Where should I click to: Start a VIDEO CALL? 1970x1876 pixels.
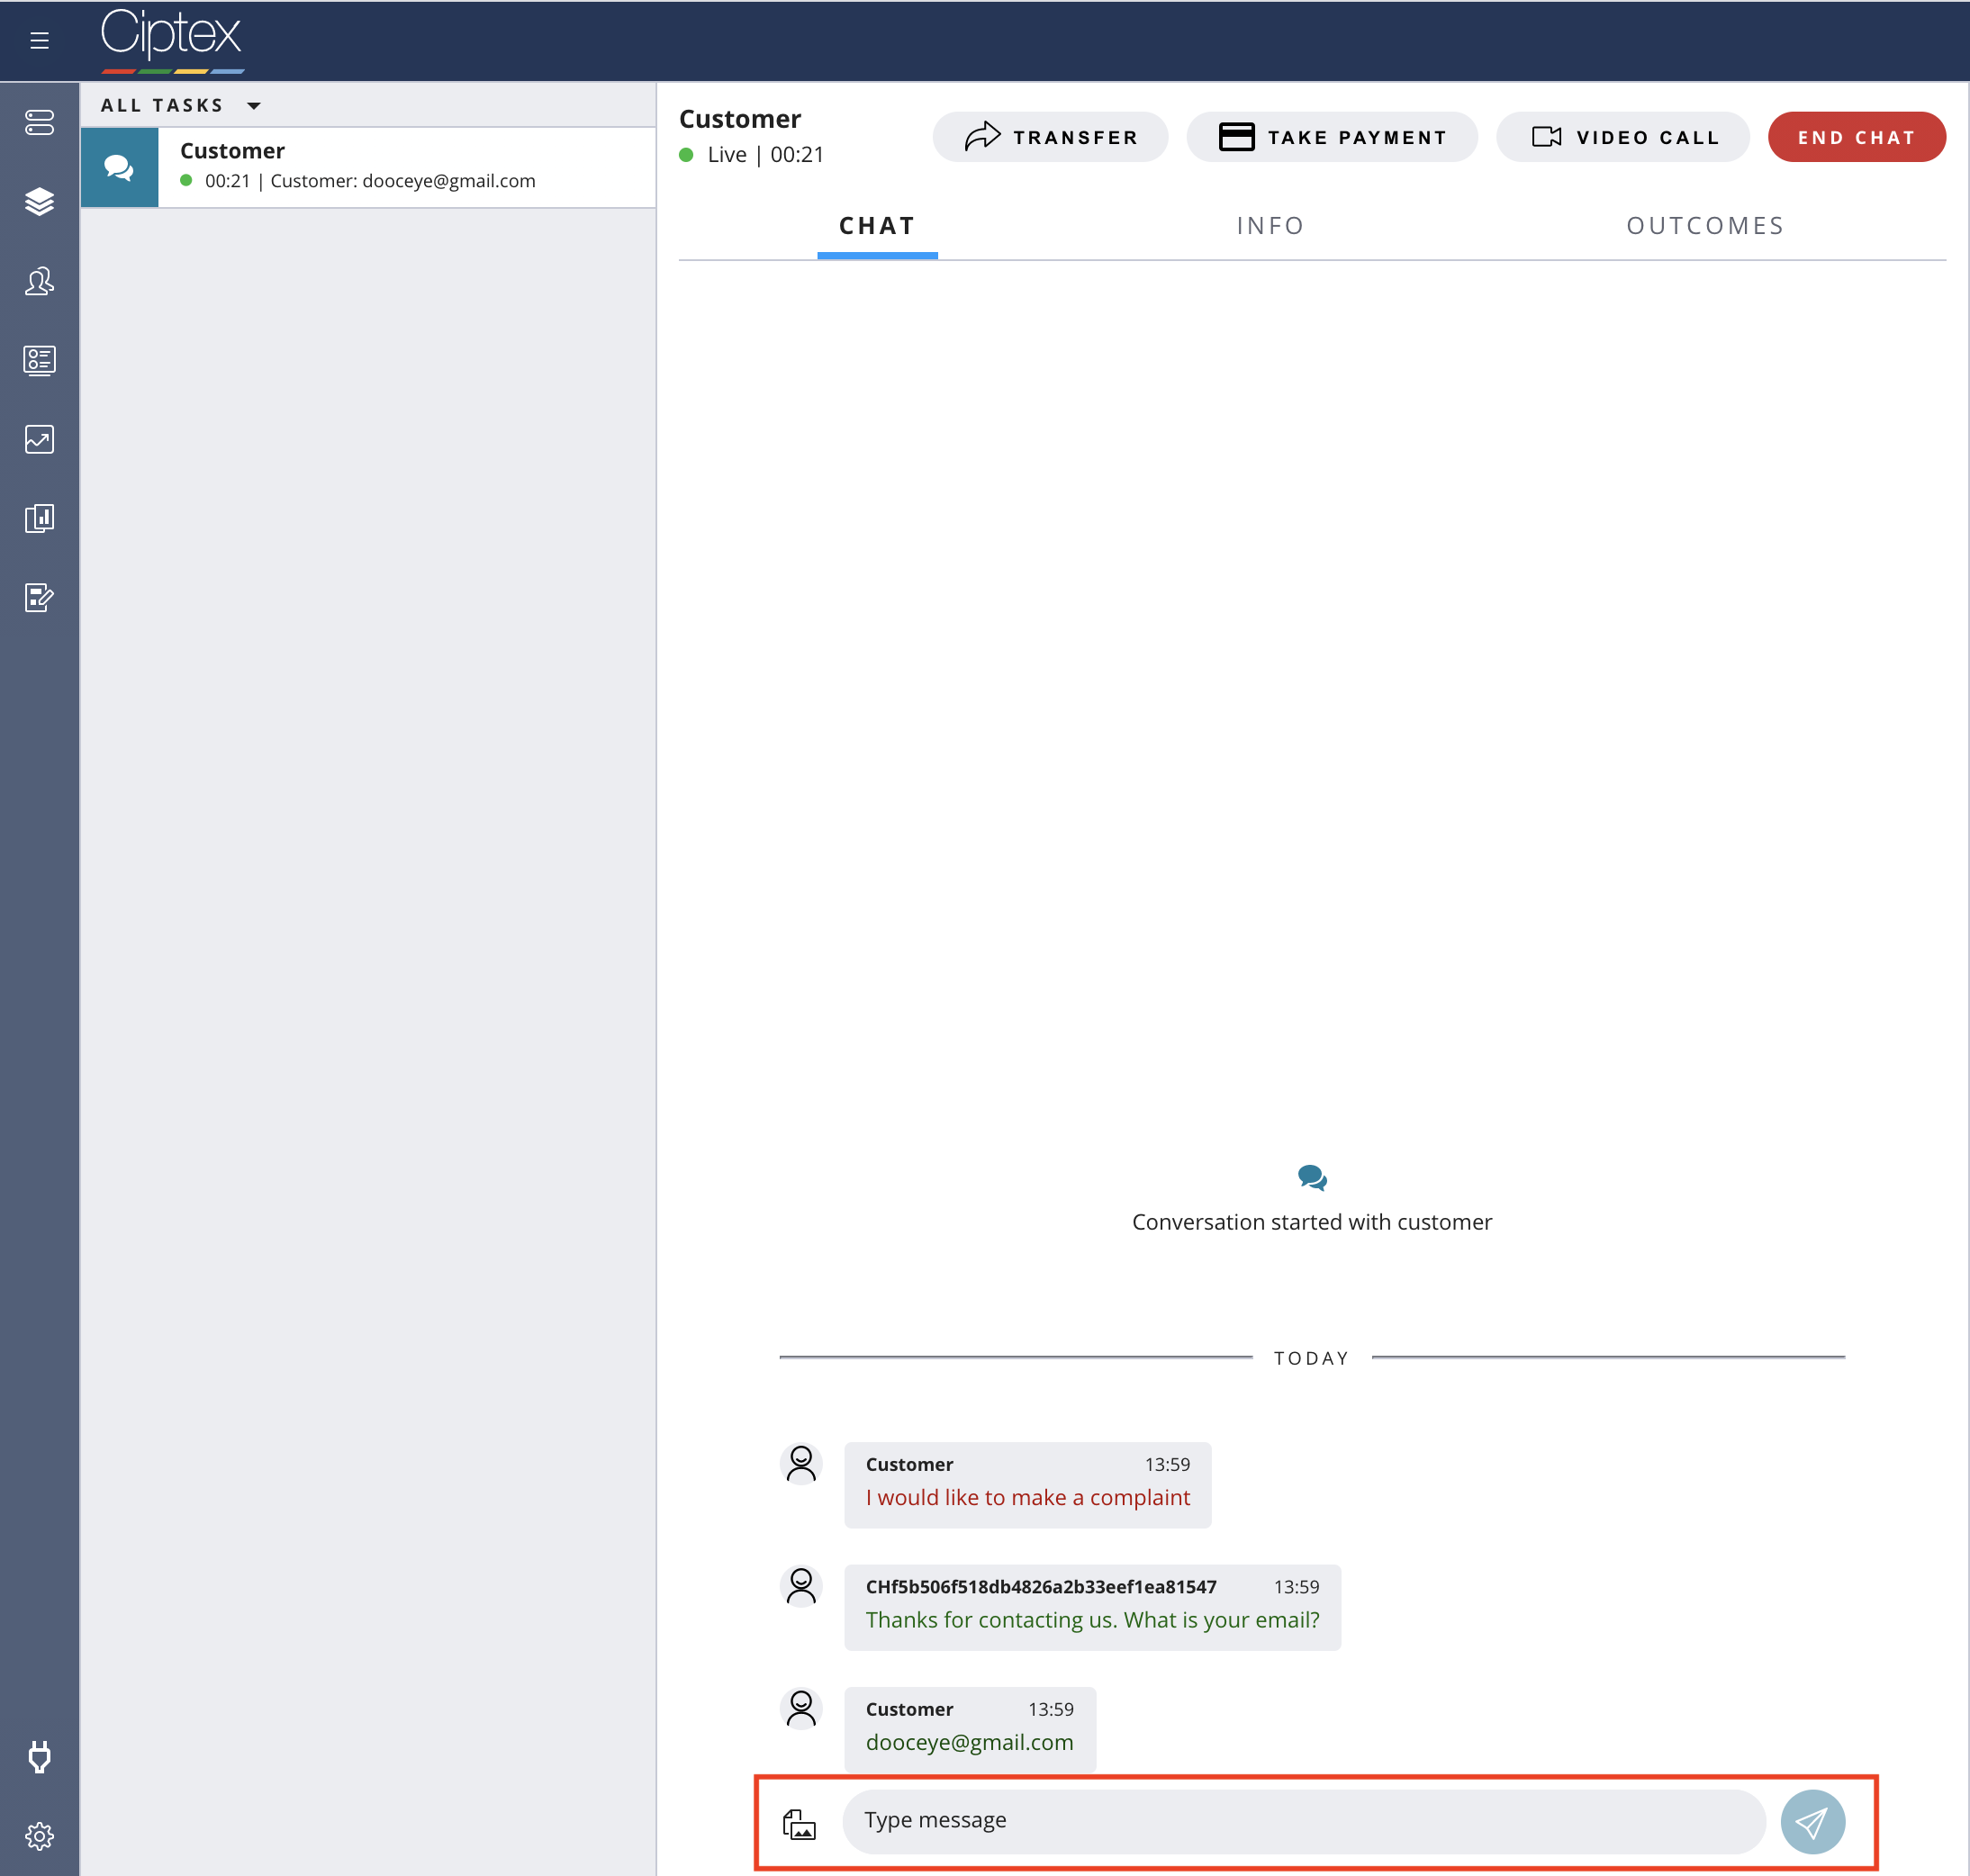(1623, 137)
